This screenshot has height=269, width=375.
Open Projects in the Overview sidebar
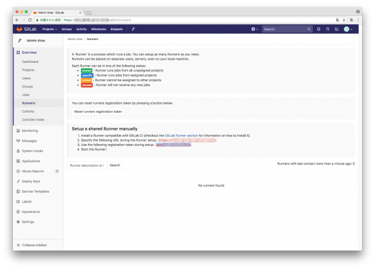pyautogui.click(x=28, y=70)
